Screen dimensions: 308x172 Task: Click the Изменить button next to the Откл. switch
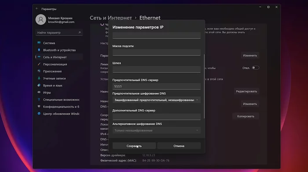coord(250,55)
